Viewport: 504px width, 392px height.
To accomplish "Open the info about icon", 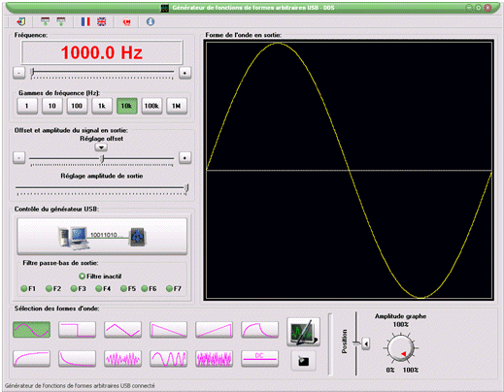I will [151, 21].
